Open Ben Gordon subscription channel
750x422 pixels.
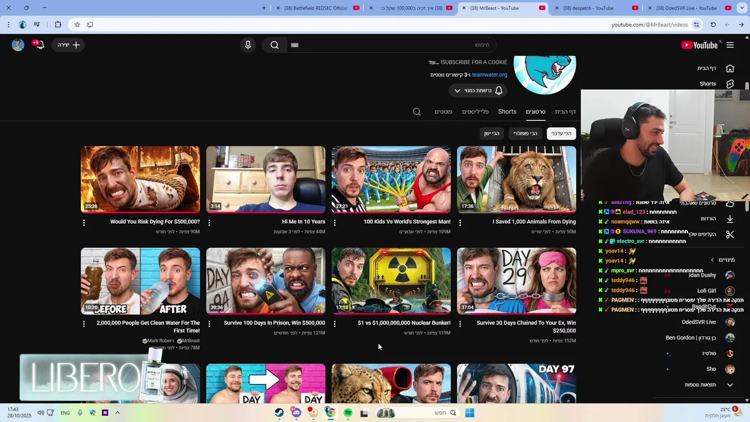(x=700, y=338)
